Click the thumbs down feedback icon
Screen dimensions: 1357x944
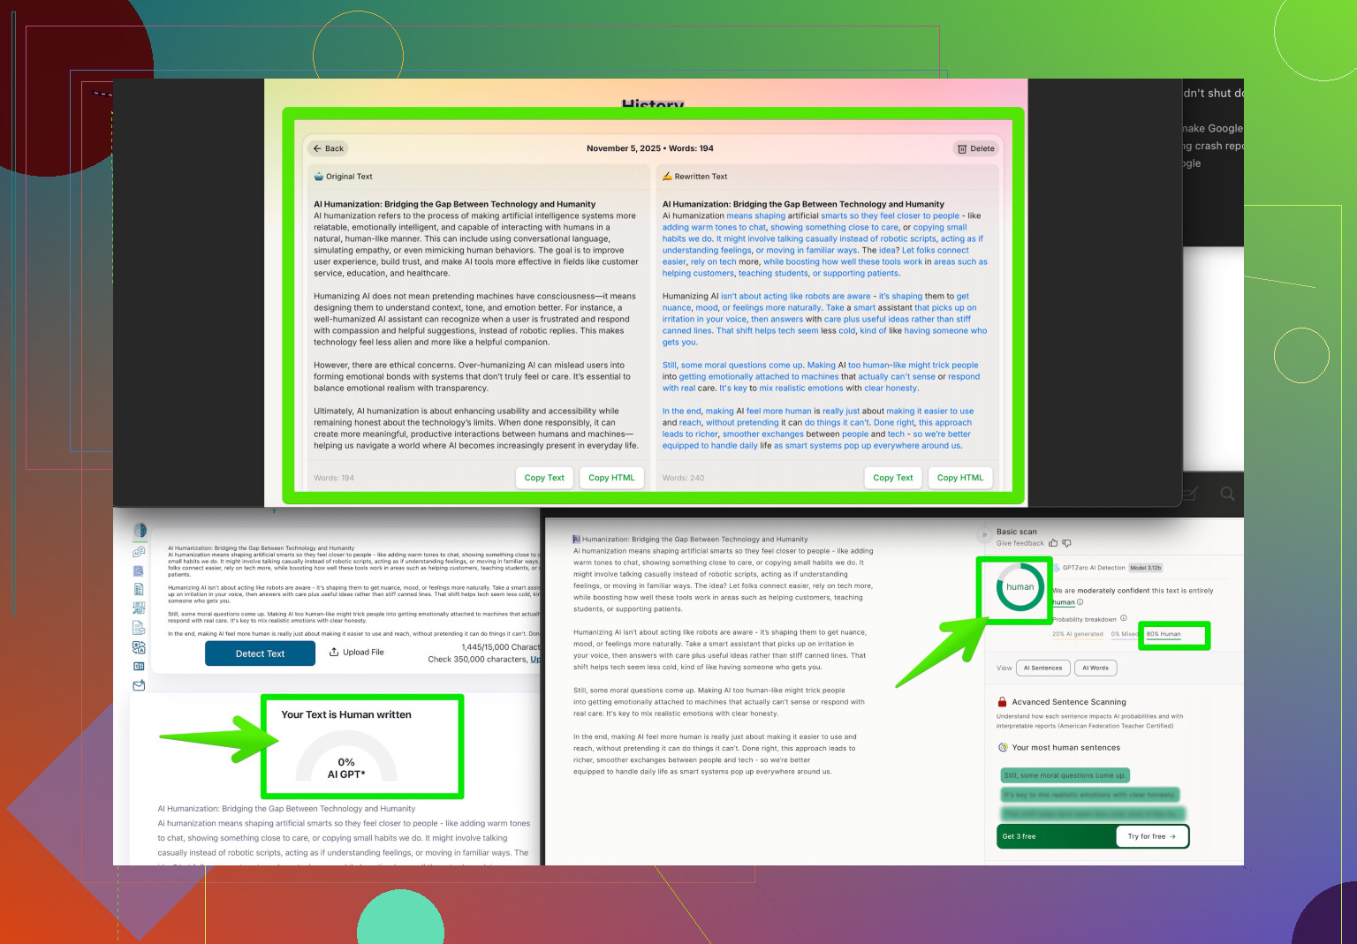[x=1066, y=543]
